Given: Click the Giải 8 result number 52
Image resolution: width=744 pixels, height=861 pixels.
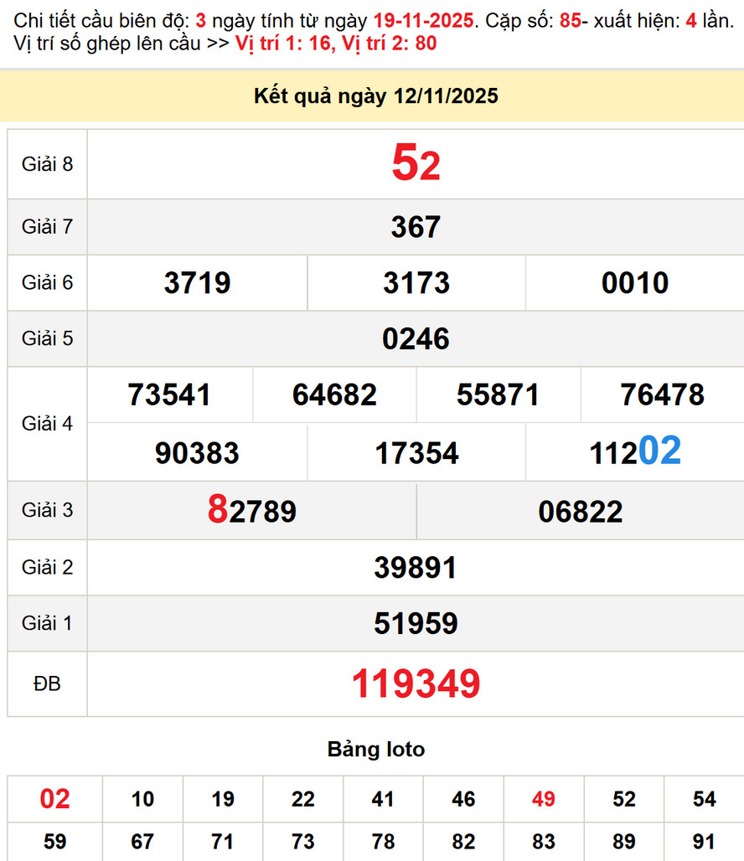Looking at the screenshot, I should click(x=416, y=164).
